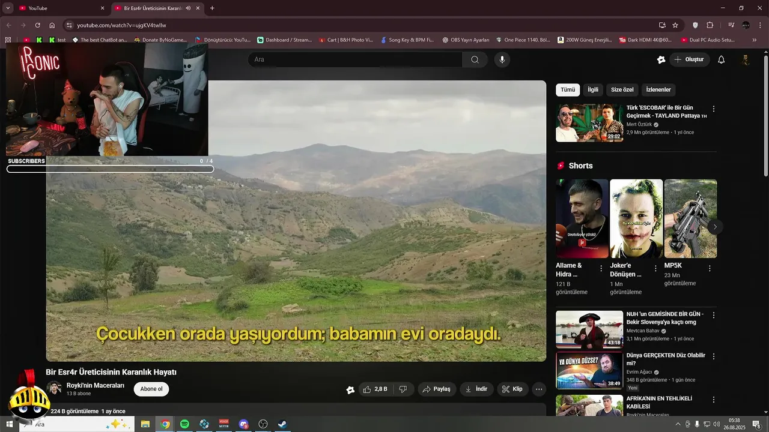Open options menu for NUH'un GEMİSİNDE video
Screen dimensions: 769x432
(x=714, y=315)
